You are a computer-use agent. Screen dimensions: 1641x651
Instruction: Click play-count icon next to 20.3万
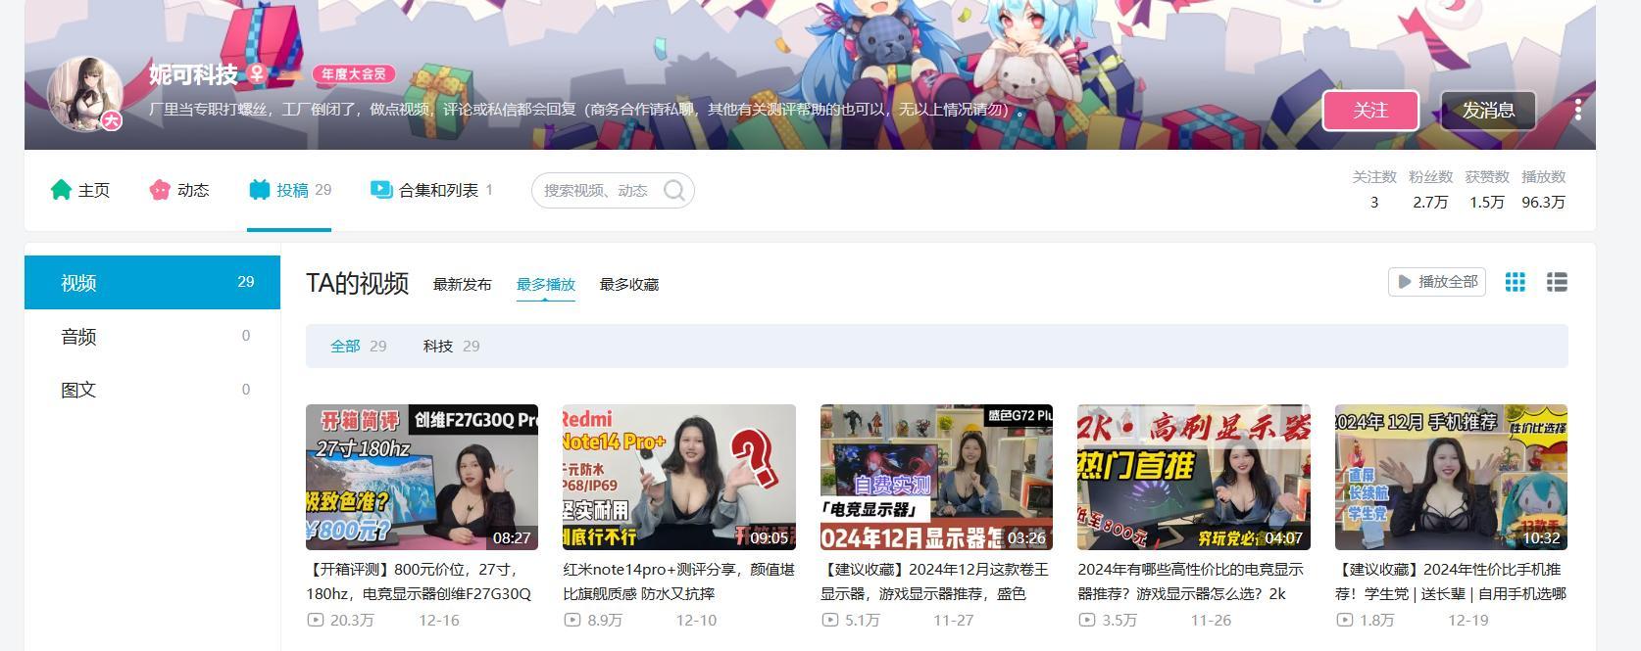point(316,620)
